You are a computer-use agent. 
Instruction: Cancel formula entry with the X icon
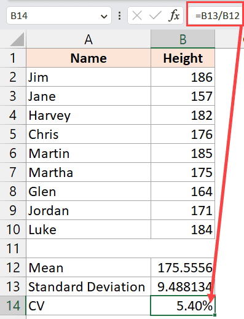[x=137, y=15]
